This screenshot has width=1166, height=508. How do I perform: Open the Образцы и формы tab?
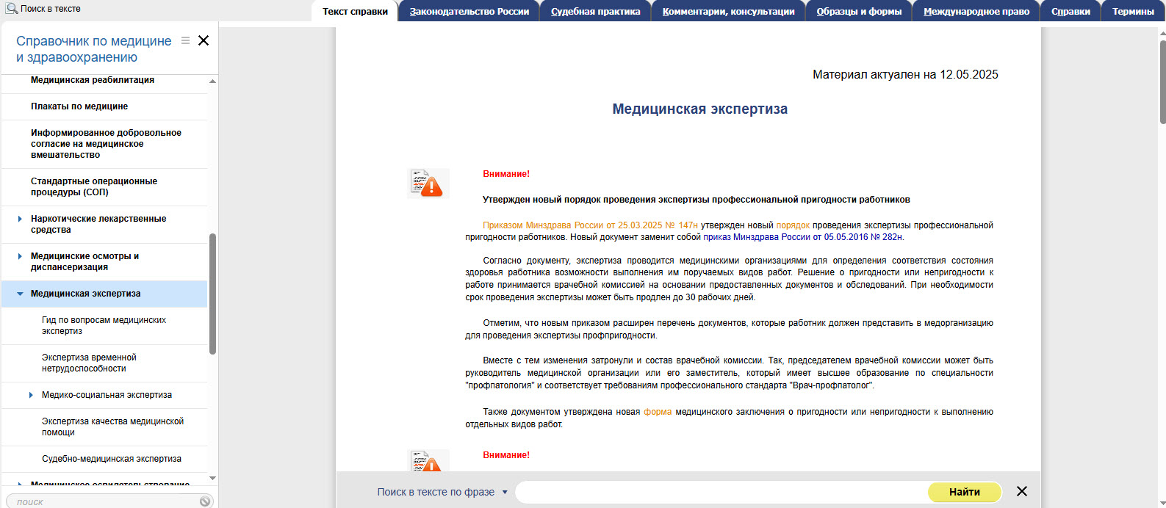pos(860,11)
